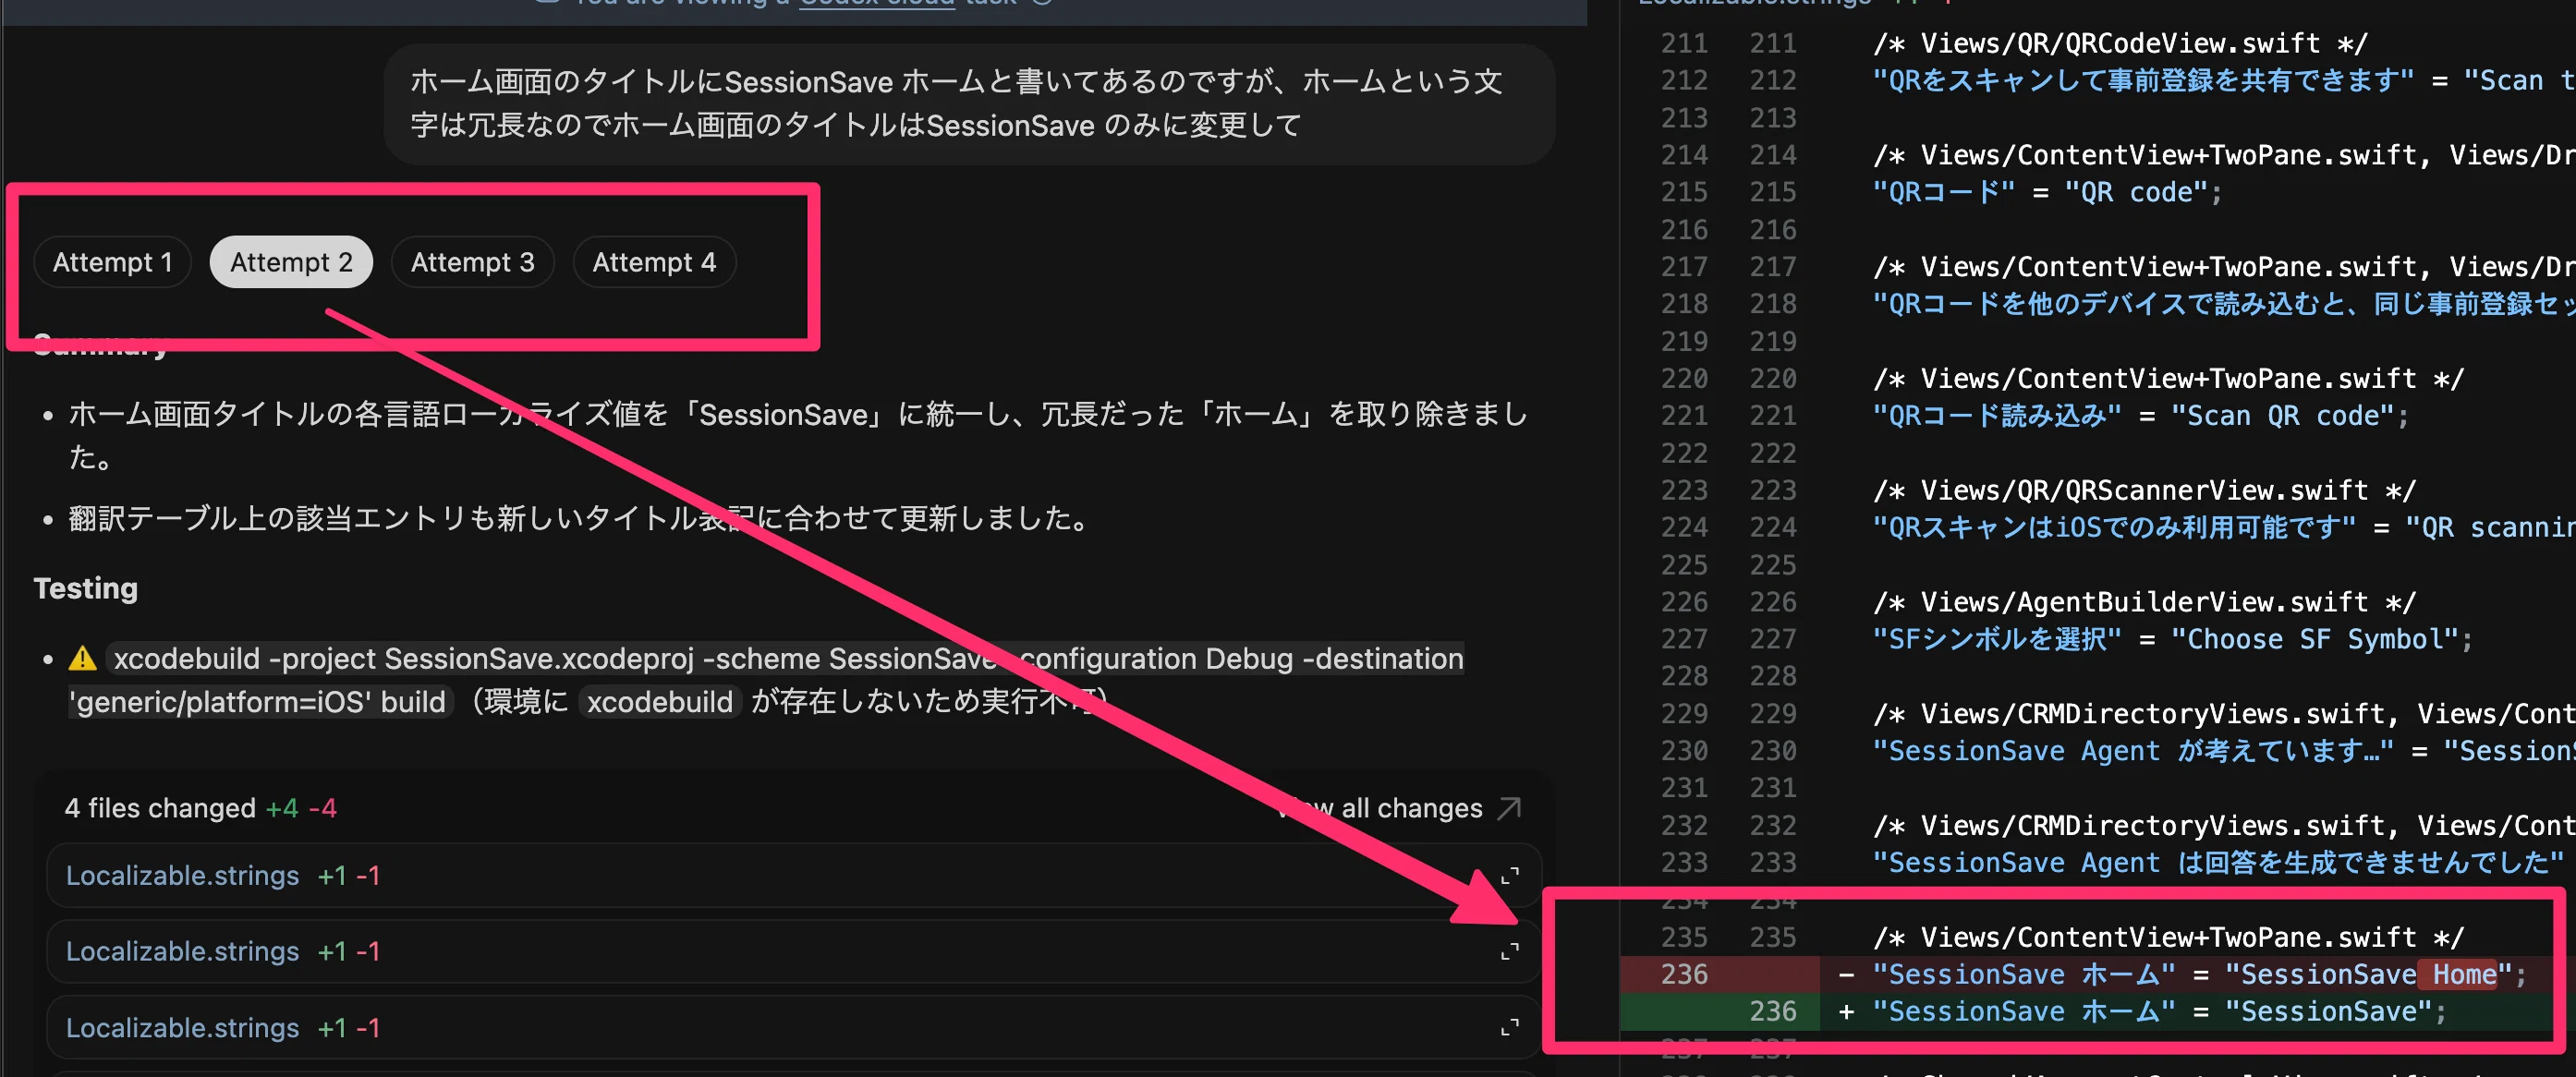Click the green +4 additions count
Viewport: 2576px width, 1077px height.
click(282, 808)
